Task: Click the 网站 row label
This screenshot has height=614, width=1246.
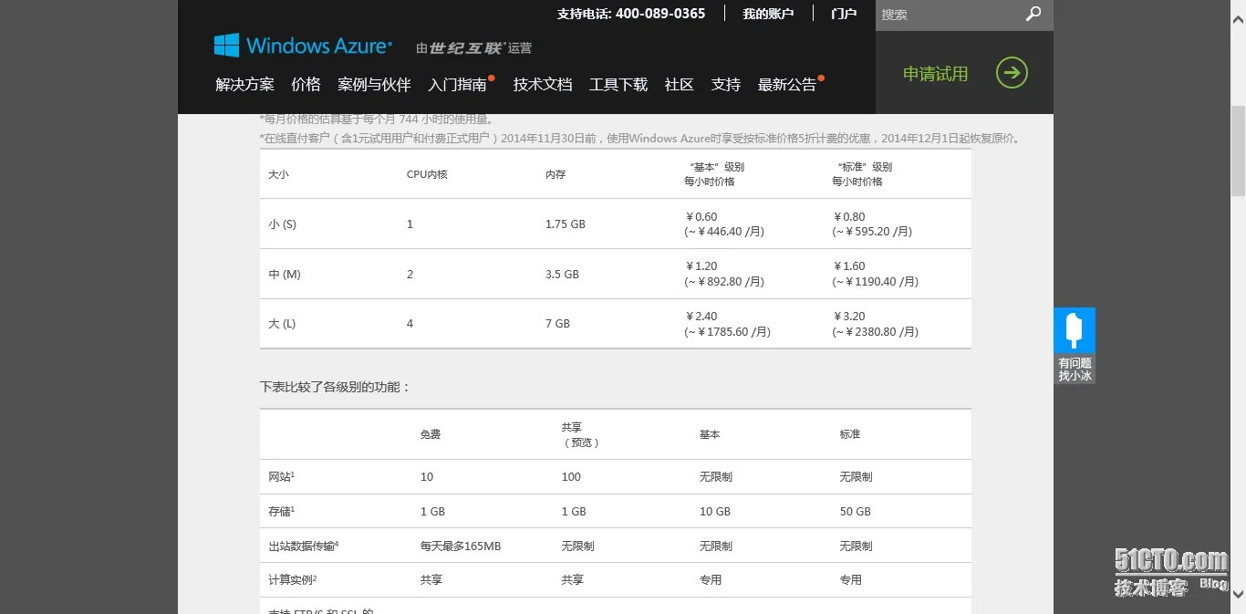Action: (x=281, y=476)
